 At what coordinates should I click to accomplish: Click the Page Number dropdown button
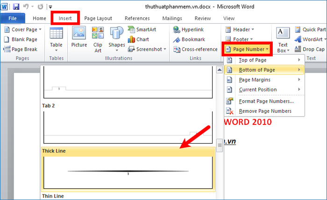point(247,49)
